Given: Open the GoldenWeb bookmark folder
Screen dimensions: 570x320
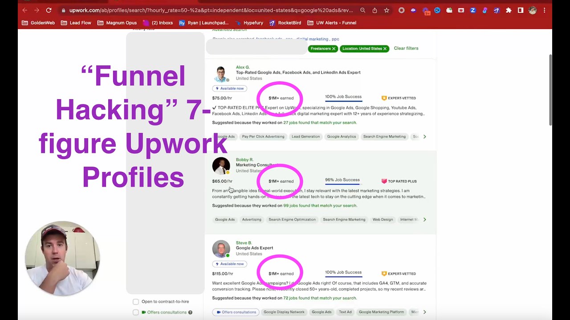Looking at the screenshot, I should point(39,23).
